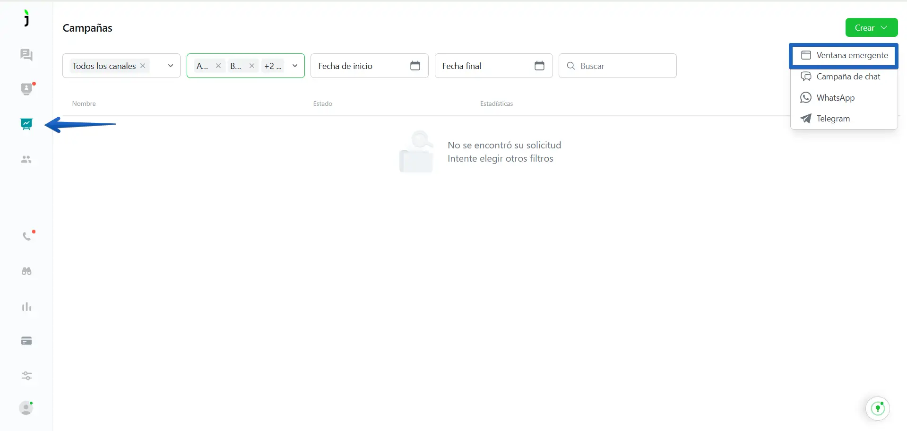
Task: Click the user profile avatar
Action: click(x=26, y=408)
